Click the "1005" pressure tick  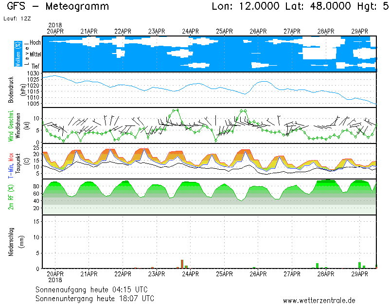coord(33,104)
